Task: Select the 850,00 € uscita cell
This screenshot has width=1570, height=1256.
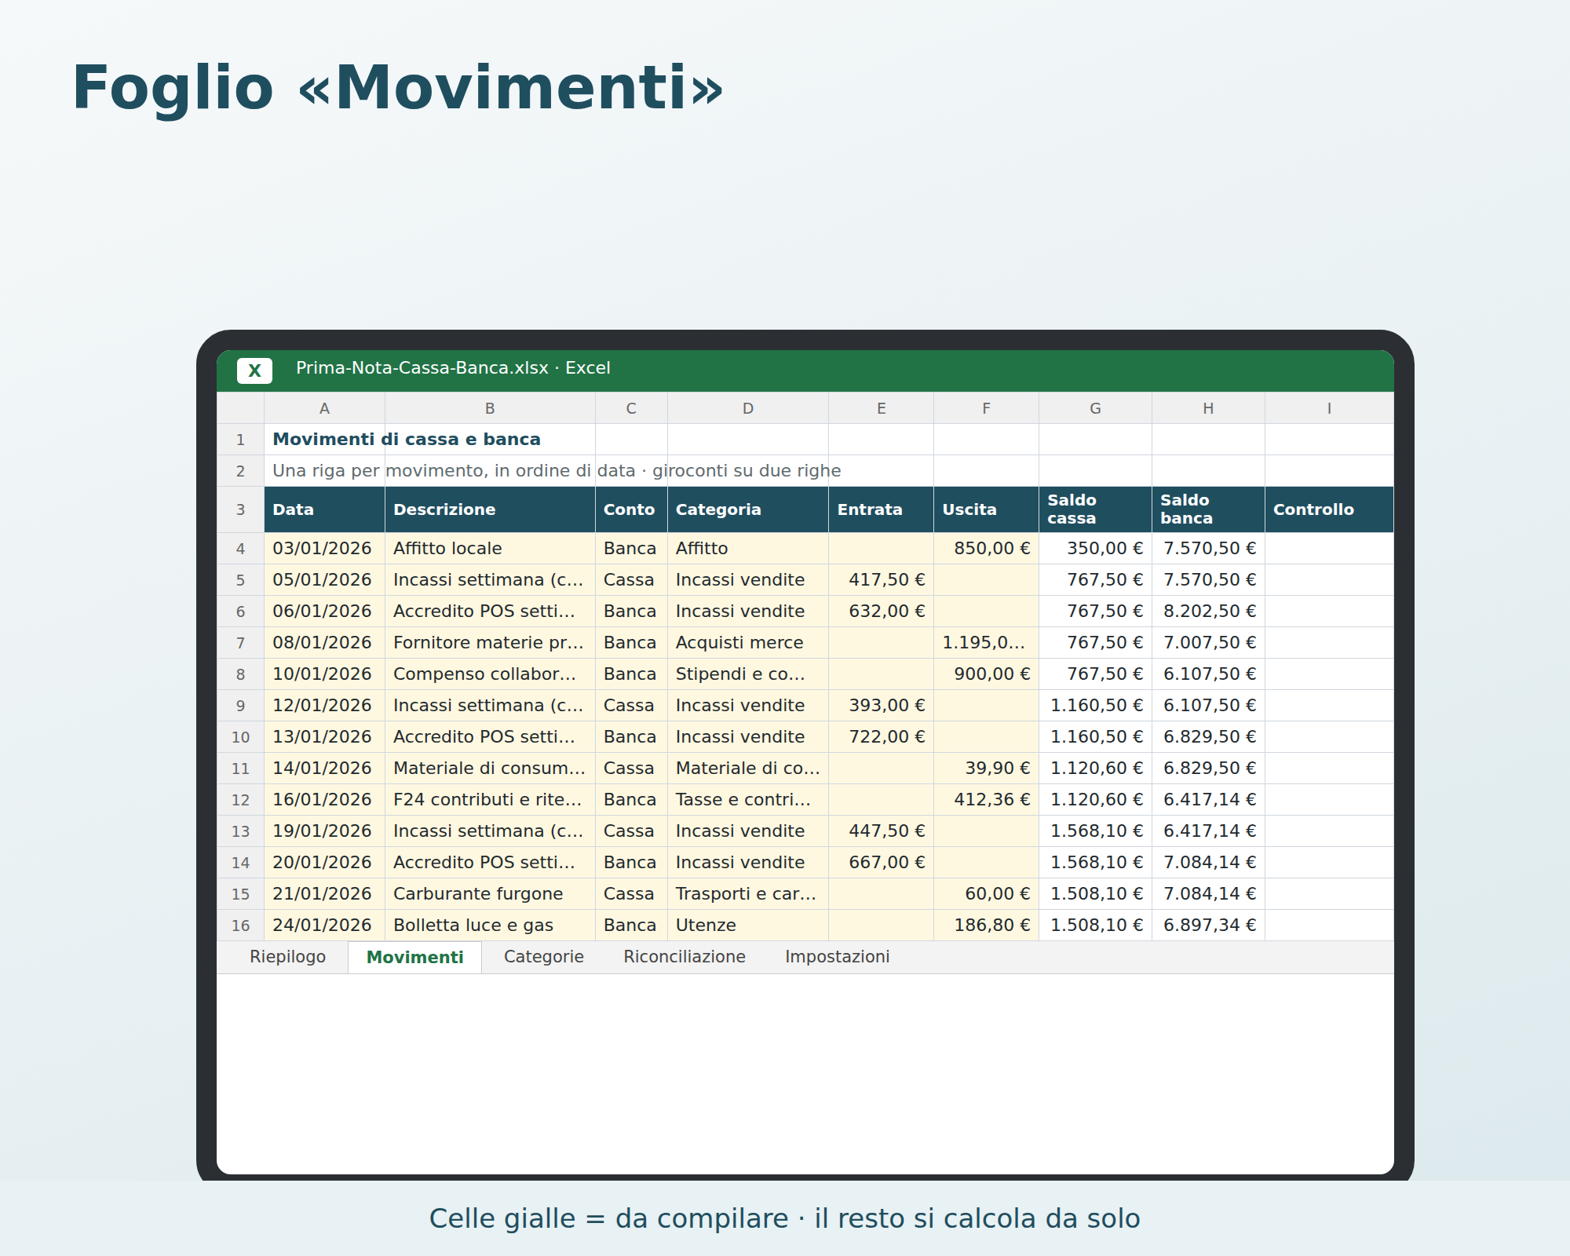Action: [x=986, y=549]
